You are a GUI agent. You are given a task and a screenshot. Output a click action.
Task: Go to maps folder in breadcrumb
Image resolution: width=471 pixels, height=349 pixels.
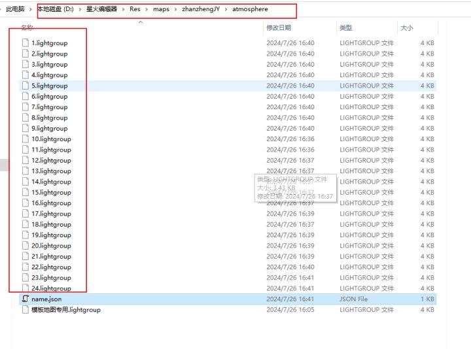click(x=161, y=9)
